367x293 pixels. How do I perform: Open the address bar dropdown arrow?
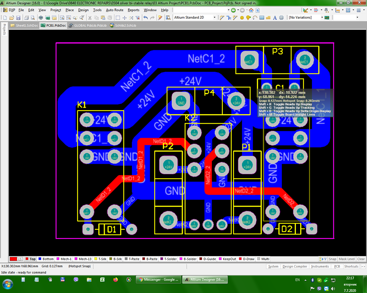[229, 10]
